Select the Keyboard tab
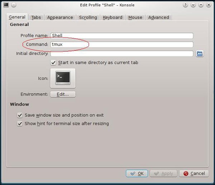 (113, 17)
